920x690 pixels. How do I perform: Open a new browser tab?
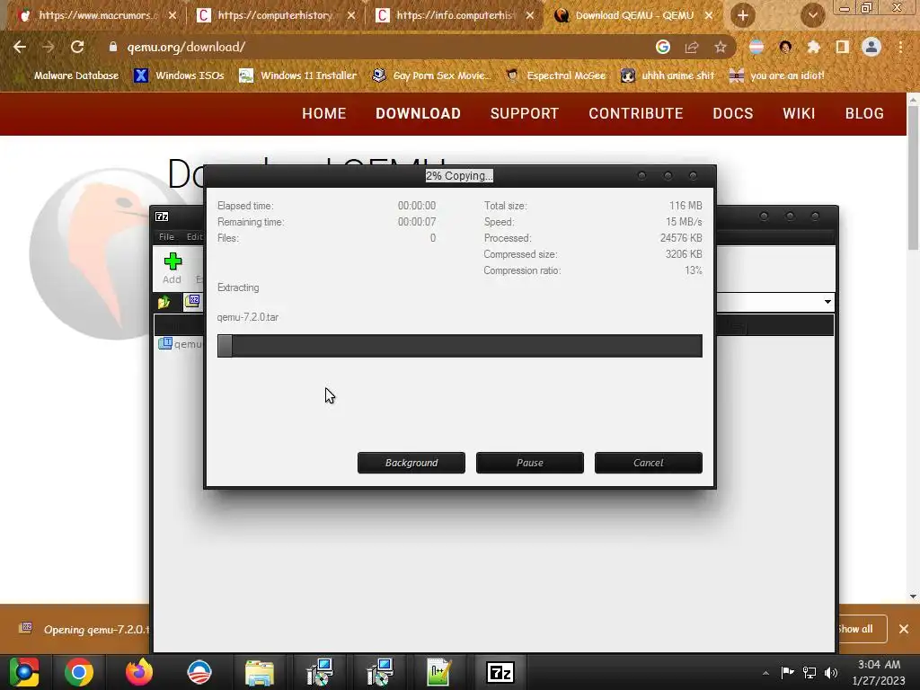[x=743, y=15]
